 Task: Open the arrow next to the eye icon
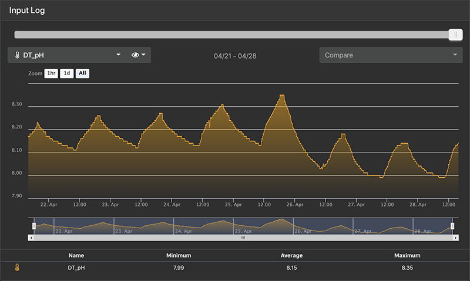(144, 55)
